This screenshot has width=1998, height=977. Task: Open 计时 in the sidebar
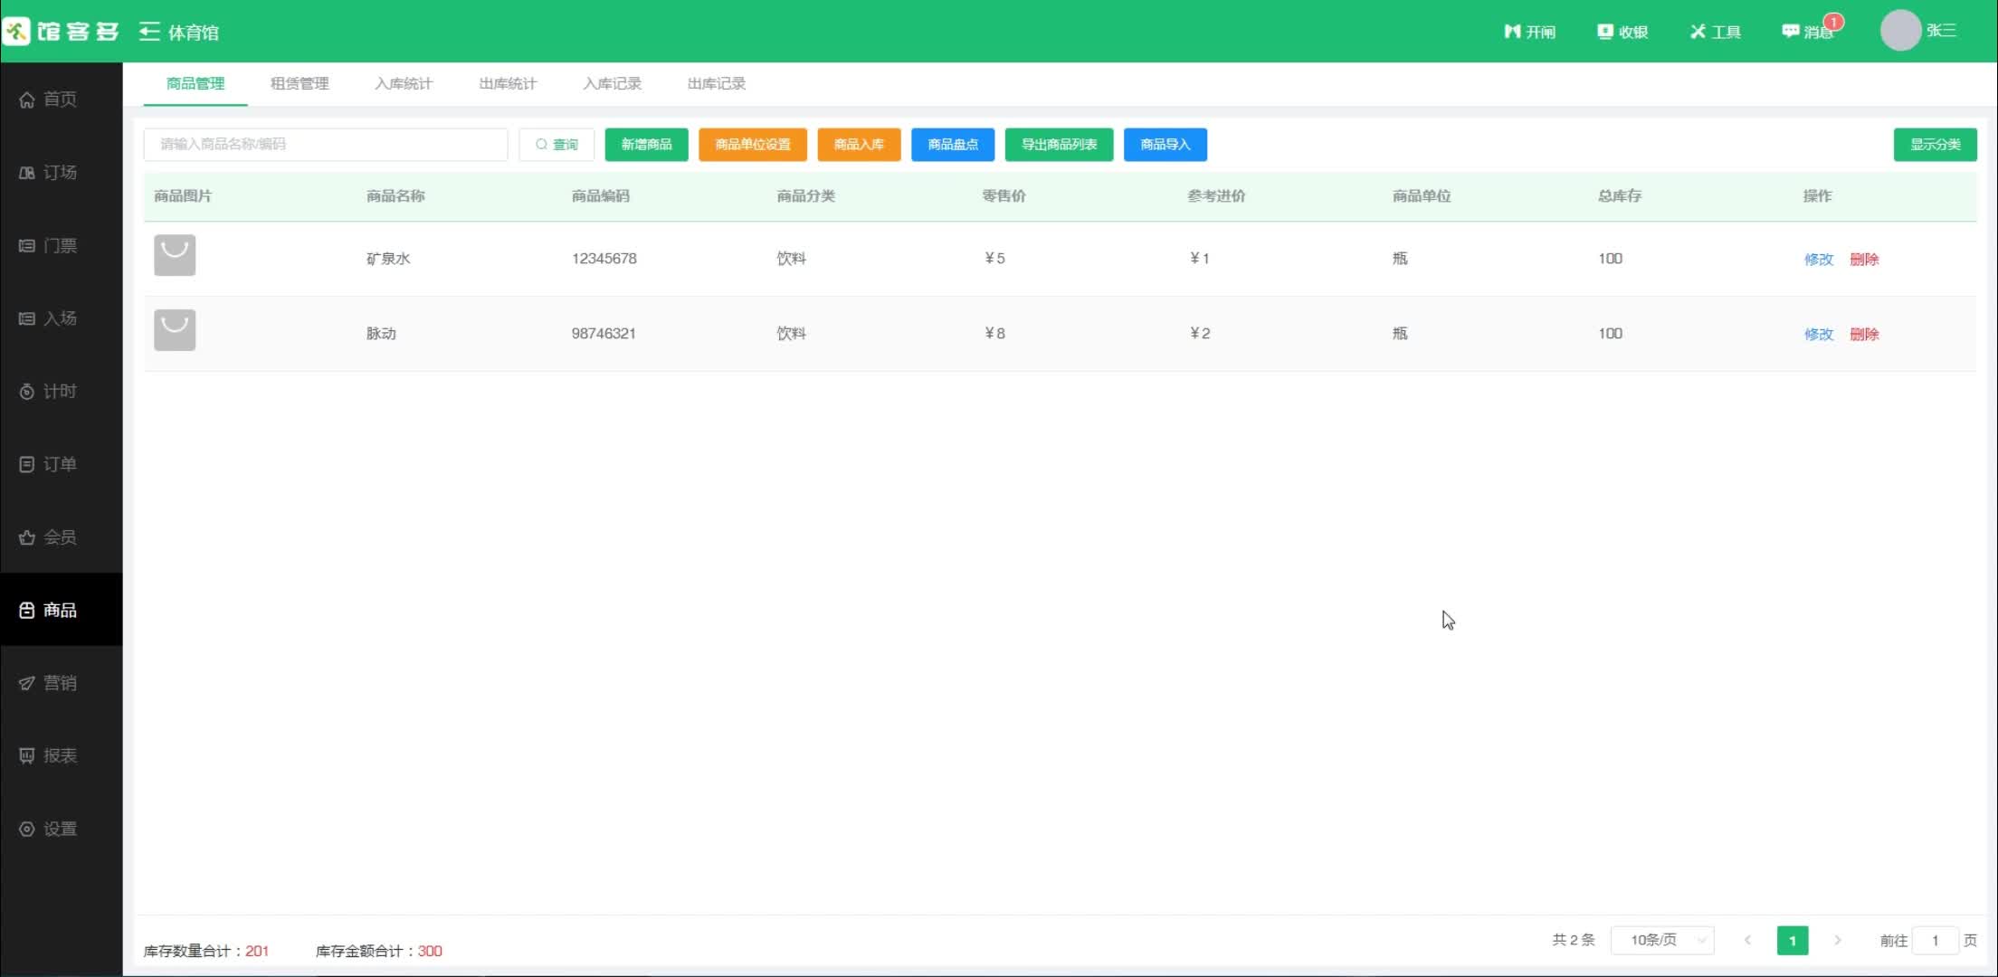(x=62, y=392)
